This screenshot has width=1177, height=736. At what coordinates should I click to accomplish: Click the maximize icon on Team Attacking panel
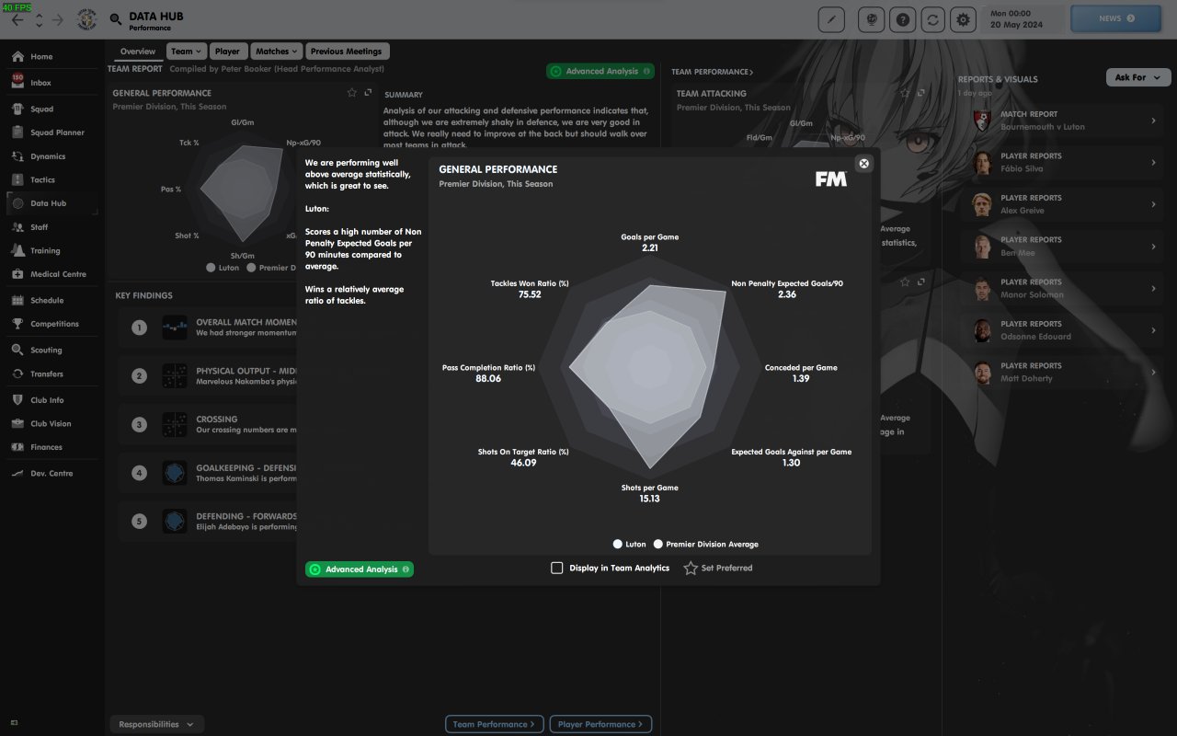click(920, 93)
